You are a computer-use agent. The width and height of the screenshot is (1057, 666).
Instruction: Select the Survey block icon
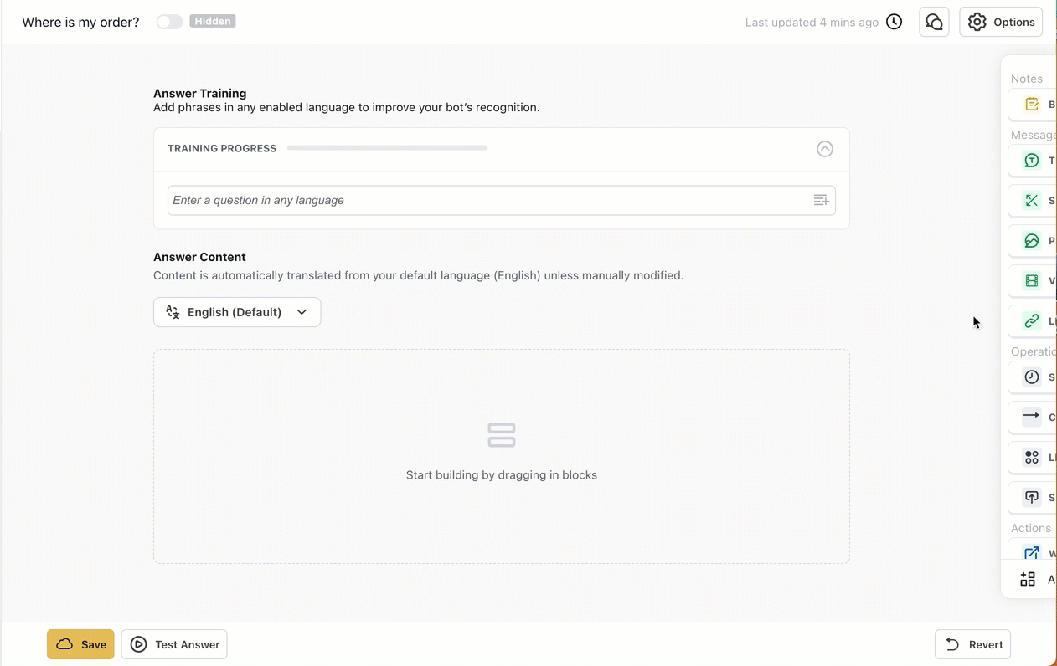(1030, 497)
